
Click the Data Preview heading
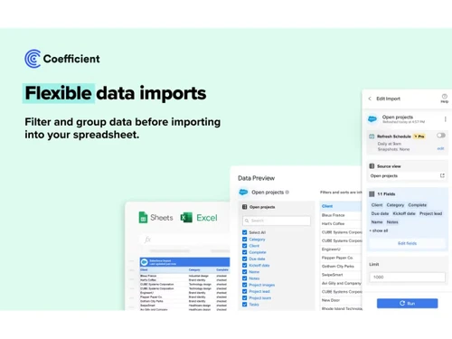(256, 178)
